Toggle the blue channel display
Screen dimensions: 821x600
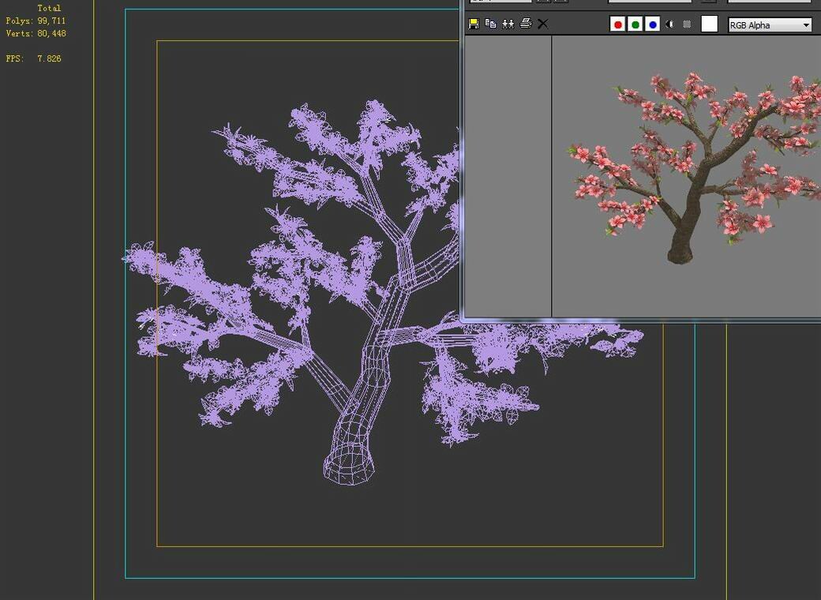click(x=652, y=24)
